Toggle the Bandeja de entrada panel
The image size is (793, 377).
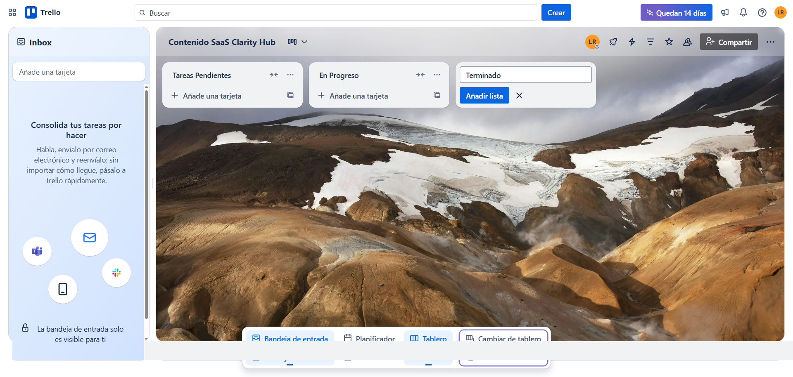point(290,337)
